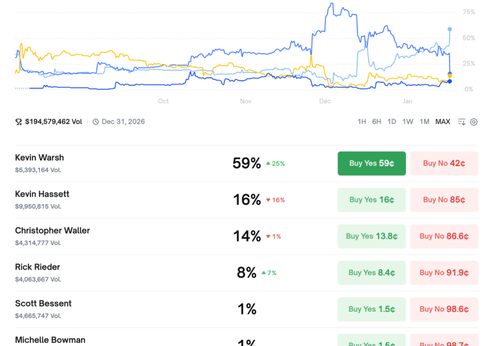487x346 pixels.
Task: Toggle the 1W timeframe
Action: (x=408, y=122)
